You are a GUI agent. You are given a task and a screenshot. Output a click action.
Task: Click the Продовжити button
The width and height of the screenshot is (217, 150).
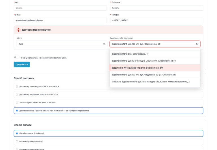click(21, 64)
